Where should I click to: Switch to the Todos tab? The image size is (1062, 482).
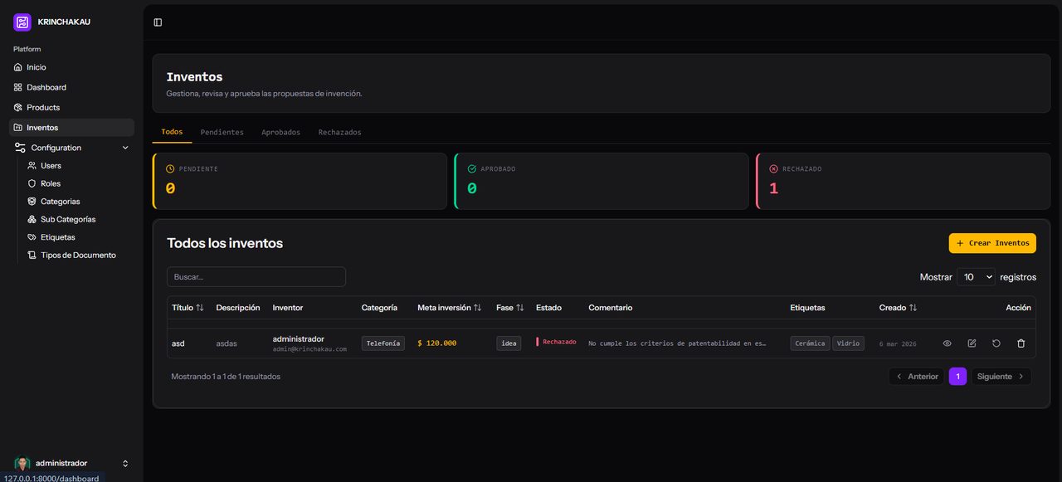pyautogui.click(x=172, y=132)
